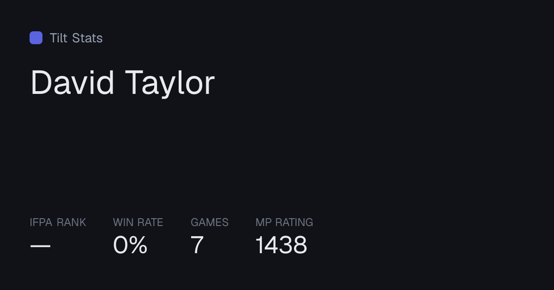
Task: Click the MP RATING label
Action: click(284, 222)
